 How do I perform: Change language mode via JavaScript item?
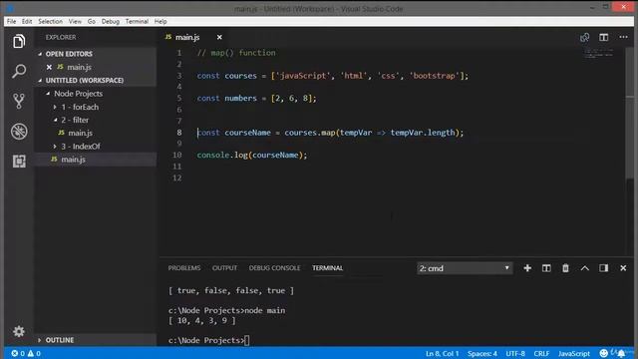click(574, 353)
